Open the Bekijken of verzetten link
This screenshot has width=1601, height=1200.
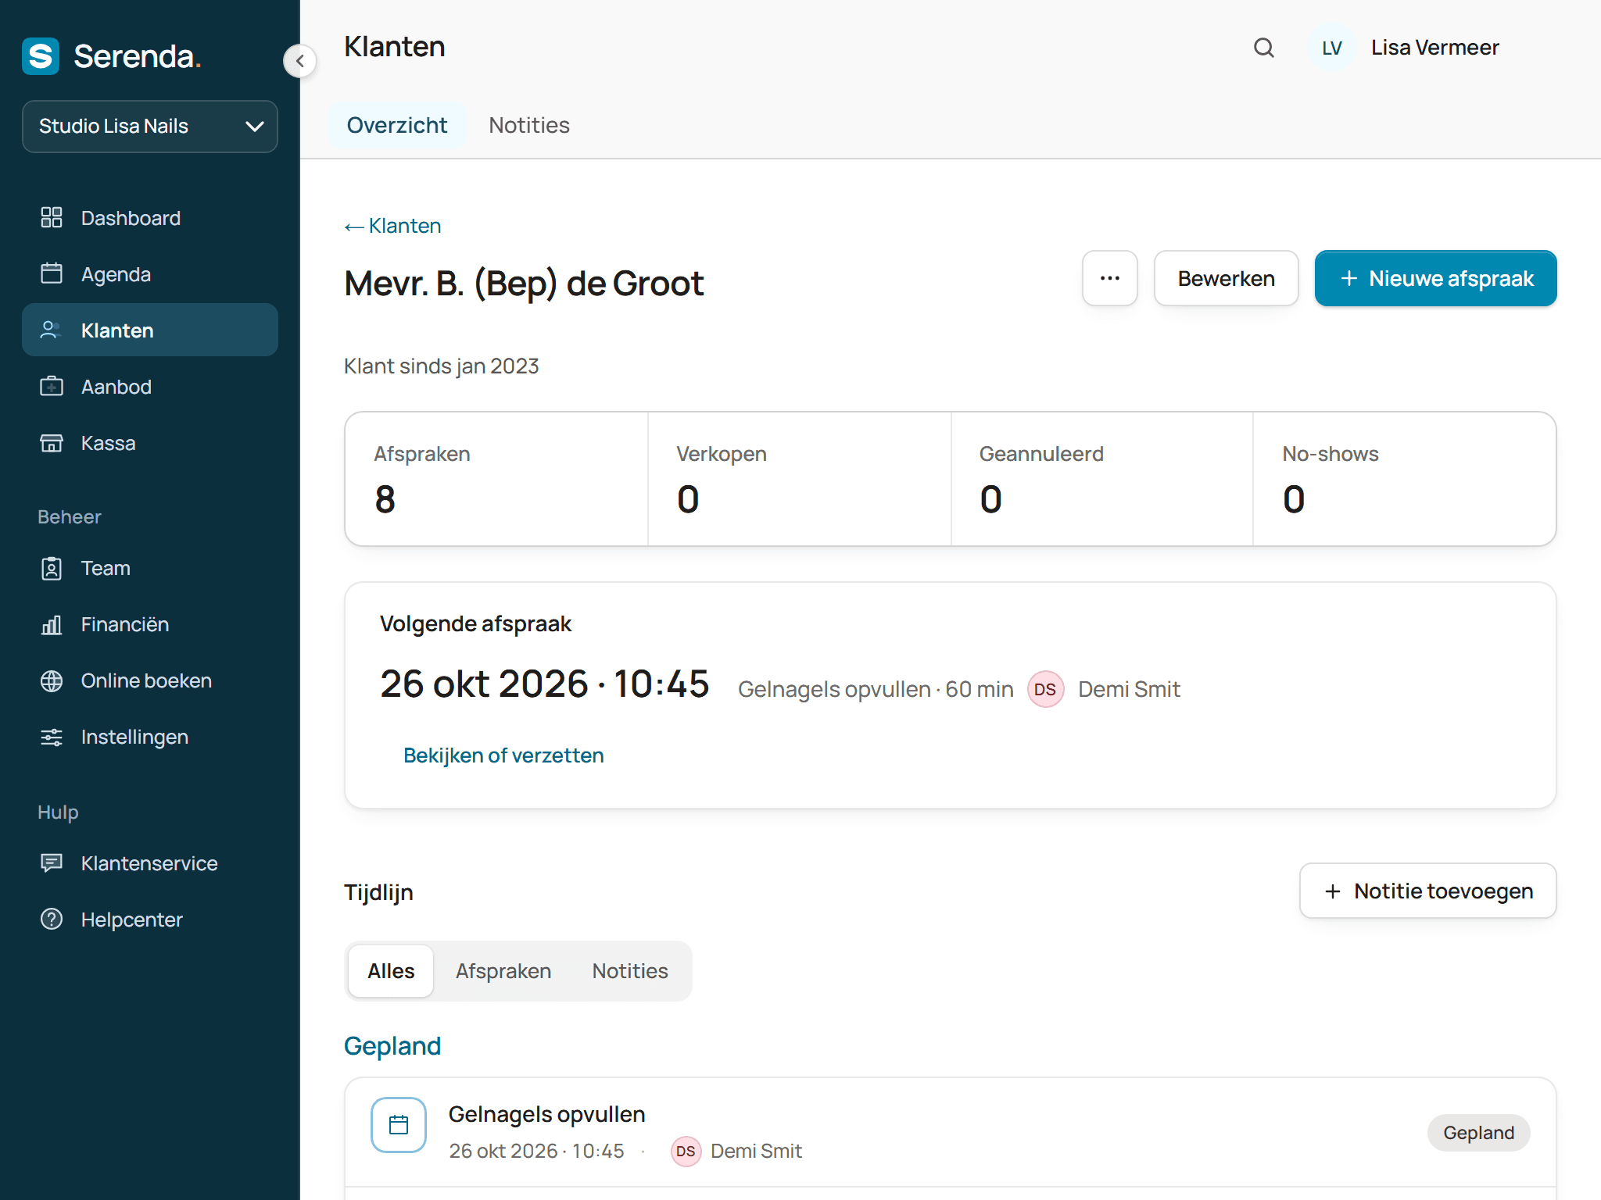tap(503, 755)
